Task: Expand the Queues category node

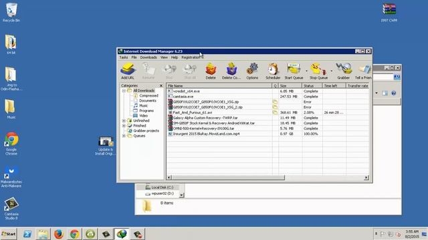Action: click(x=124, y=136)
